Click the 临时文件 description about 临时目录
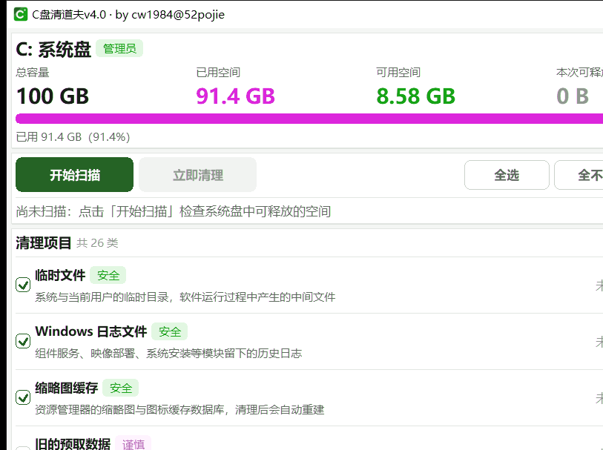 tap(185, 297)
